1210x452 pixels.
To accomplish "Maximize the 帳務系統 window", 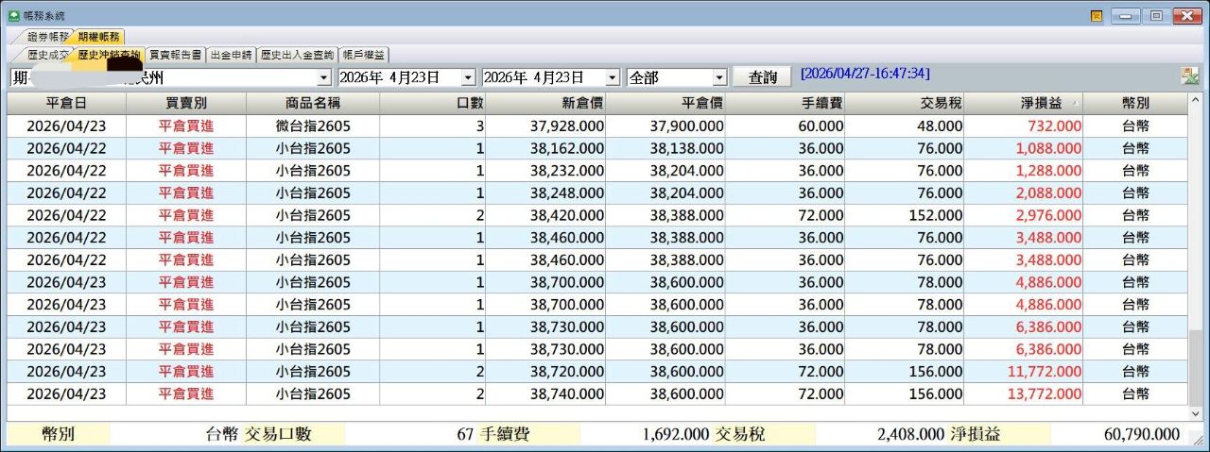I will 1155,15.
